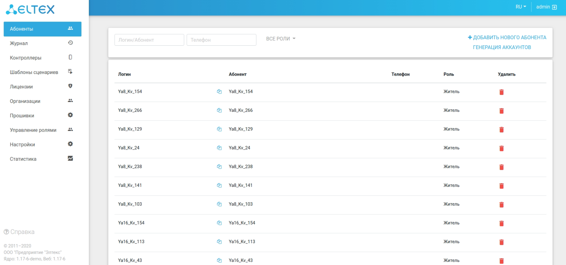Screen dimensions: 566x265
Task: Go to the Статистика page
Action: tap(42, 159)
